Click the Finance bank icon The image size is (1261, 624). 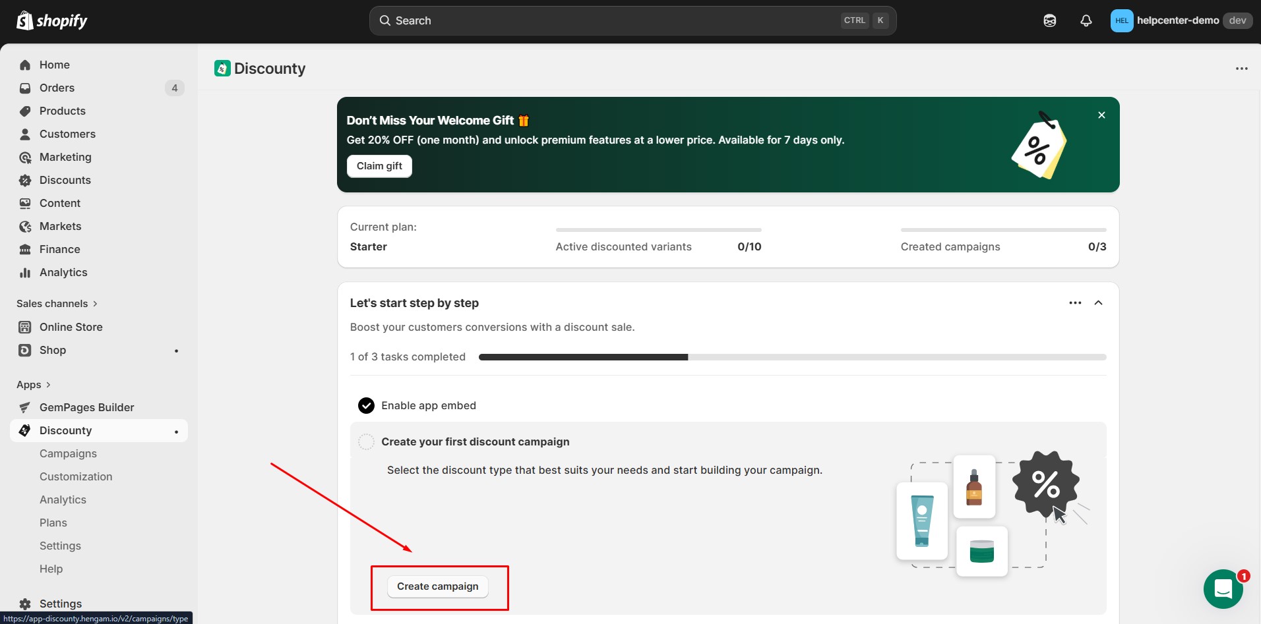[x=25, y=249]
